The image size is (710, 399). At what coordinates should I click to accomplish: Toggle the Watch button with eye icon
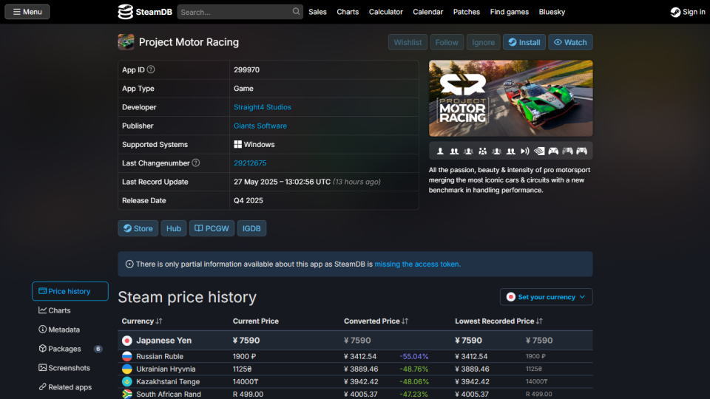click(570, 42)
